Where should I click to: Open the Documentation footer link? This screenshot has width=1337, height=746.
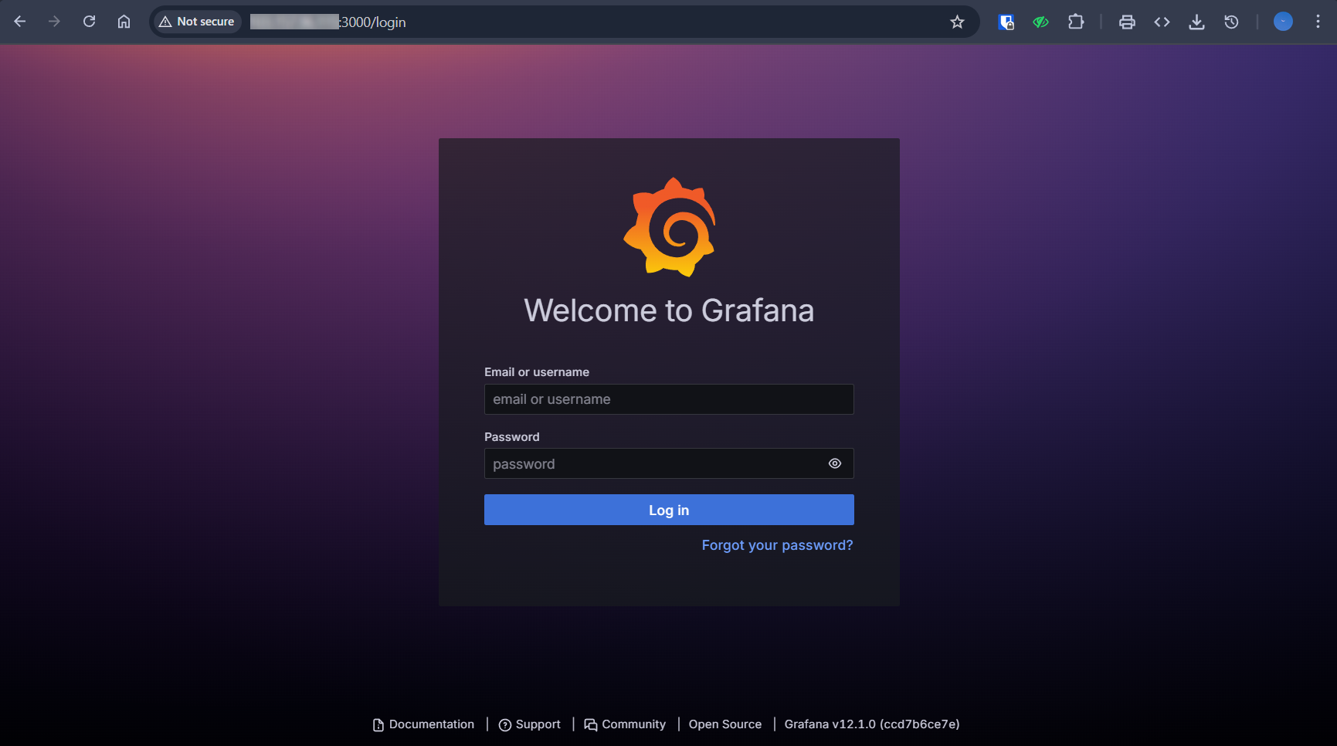pyautogui.click(x=423, y=724)
